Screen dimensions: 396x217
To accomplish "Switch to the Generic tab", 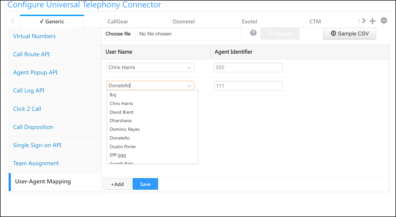I will click(52, 22).
